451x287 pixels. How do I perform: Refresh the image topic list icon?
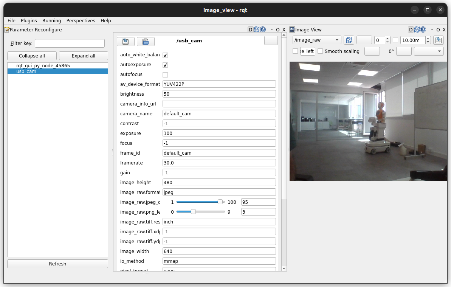349,40
